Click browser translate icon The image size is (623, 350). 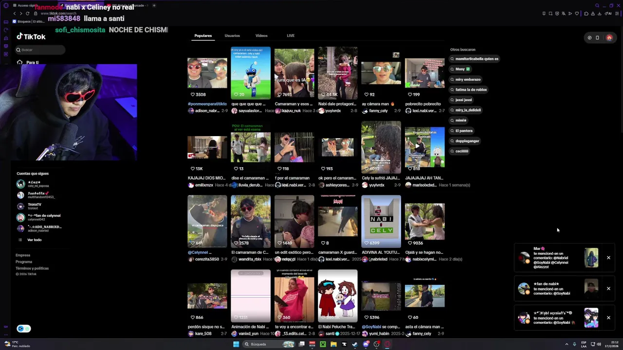pos(564,14)
